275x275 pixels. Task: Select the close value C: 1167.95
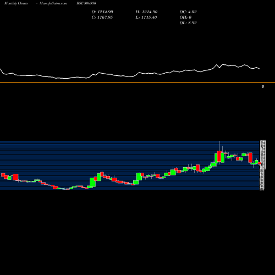[x=102, y=18]
